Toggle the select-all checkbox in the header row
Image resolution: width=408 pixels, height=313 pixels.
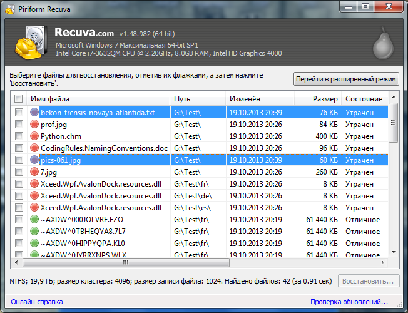pyautogui.click(x=19, y=99)
